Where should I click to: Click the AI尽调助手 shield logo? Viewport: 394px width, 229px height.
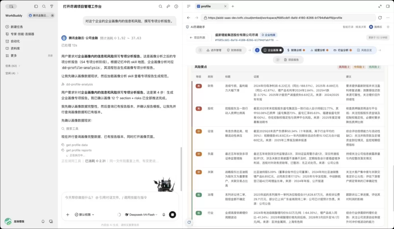tap(188, 27)
